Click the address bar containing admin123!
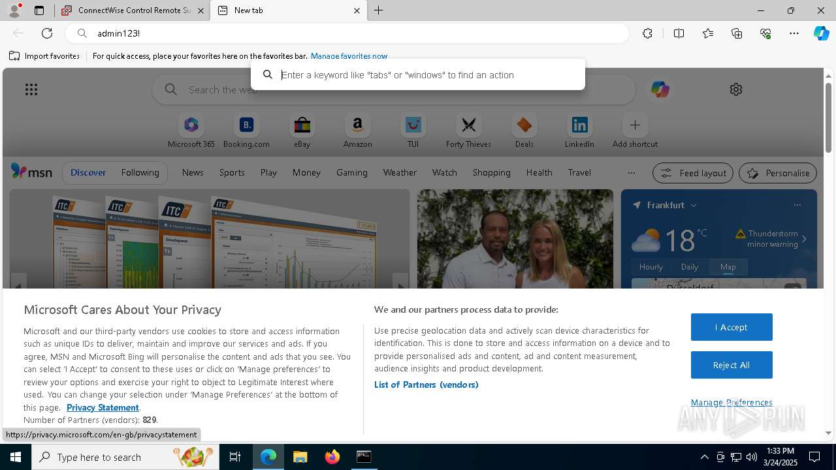This screenshot has width=836, height=470. point(347,33)
